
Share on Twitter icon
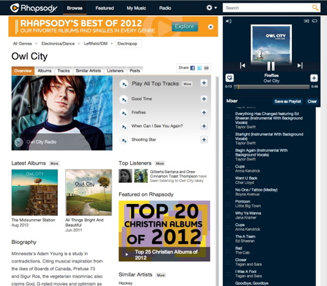point(200,68)
